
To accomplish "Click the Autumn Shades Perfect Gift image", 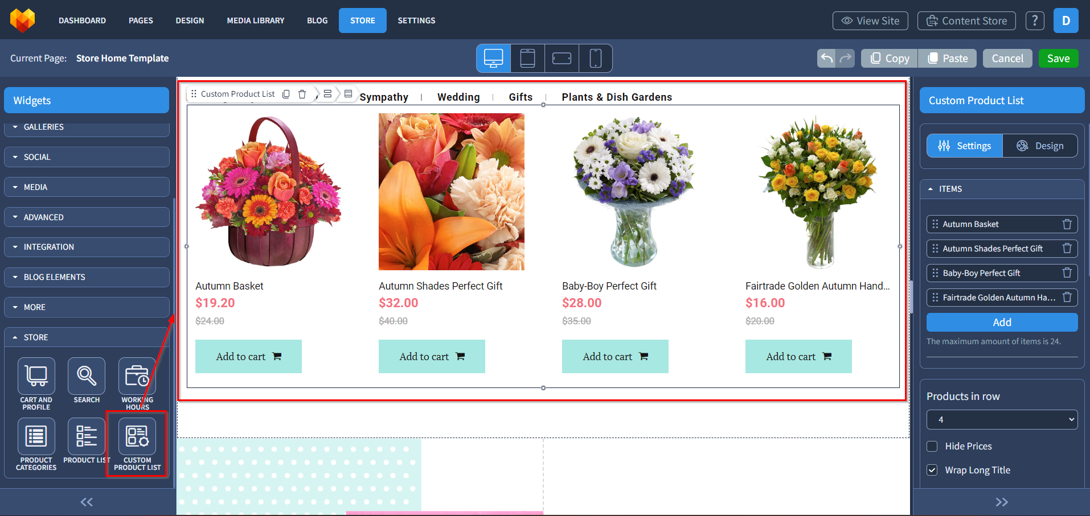I will click(x=452, y=192).
